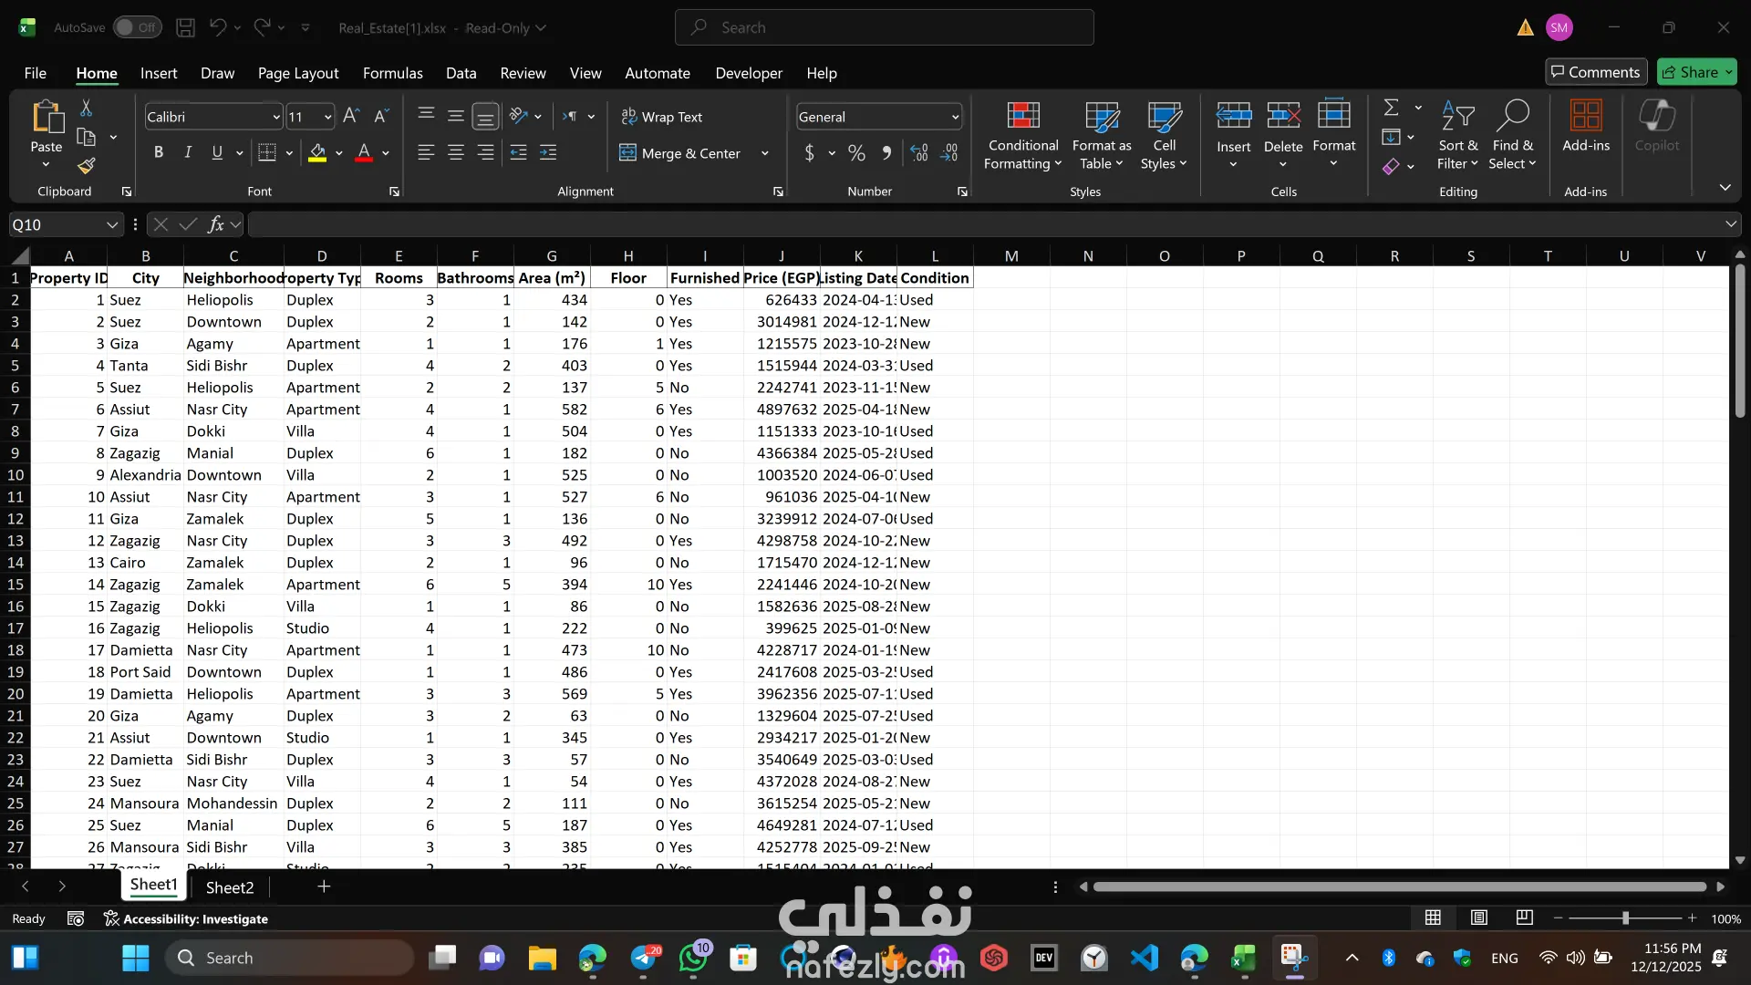Click the Merge & Center icon
The height and width of the screenshot is (985, 1751).
[627, 153]
